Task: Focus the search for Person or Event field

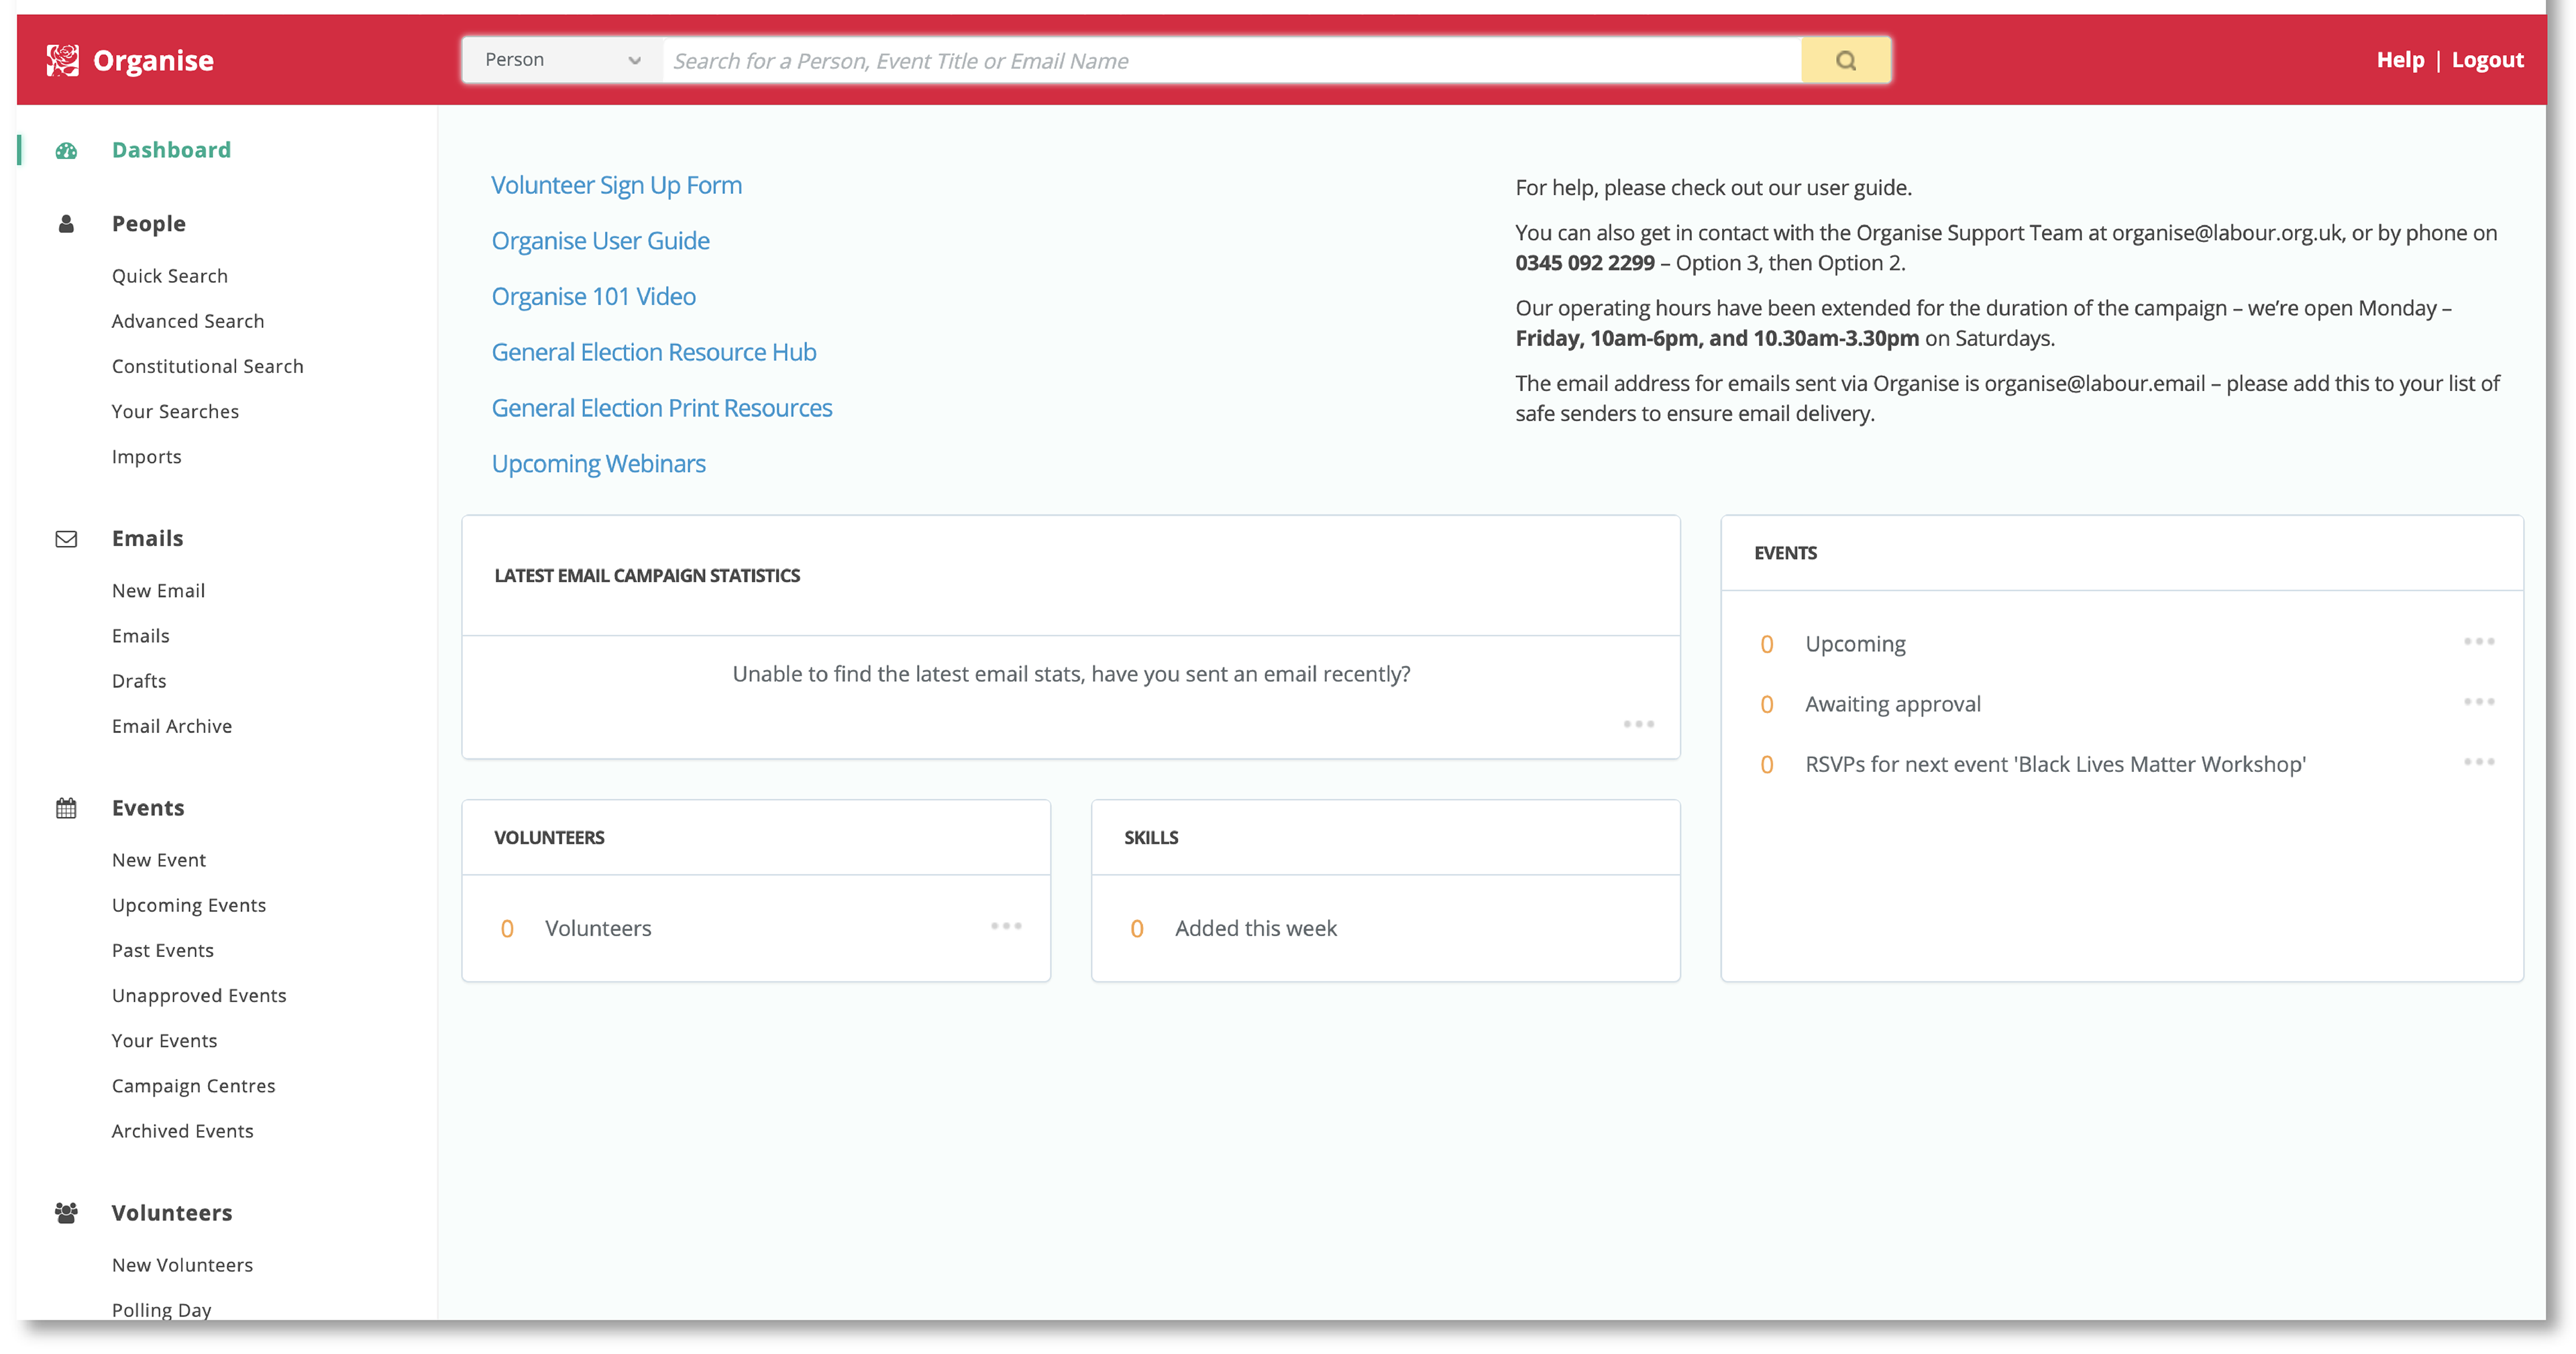Action: click(1232, 60)
